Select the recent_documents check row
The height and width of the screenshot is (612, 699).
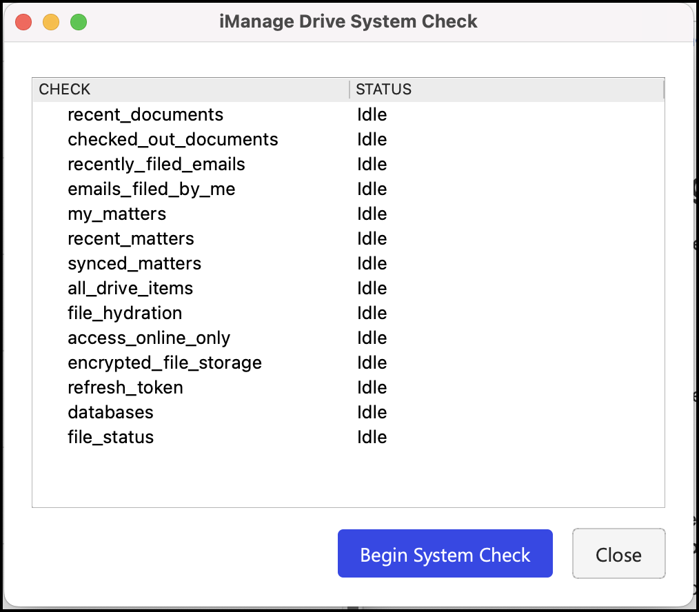pyautogui.click(x=145, y=114)
